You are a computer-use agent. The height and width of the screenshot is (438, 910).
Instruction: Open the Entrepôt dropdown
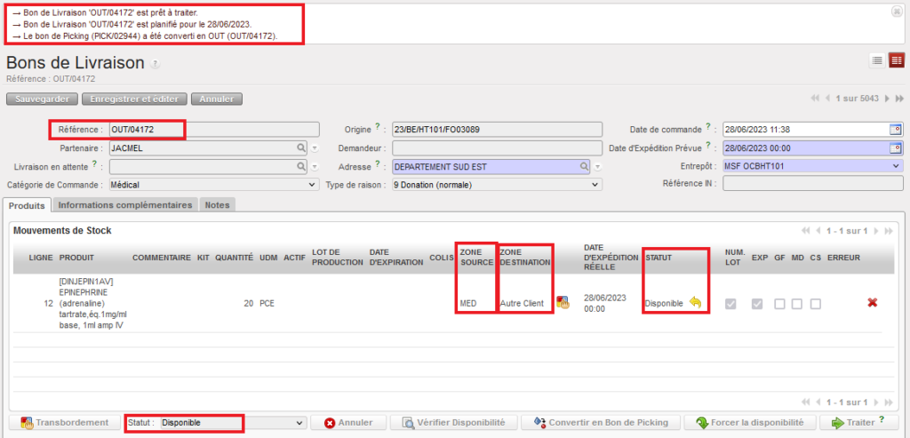point(813,166)
